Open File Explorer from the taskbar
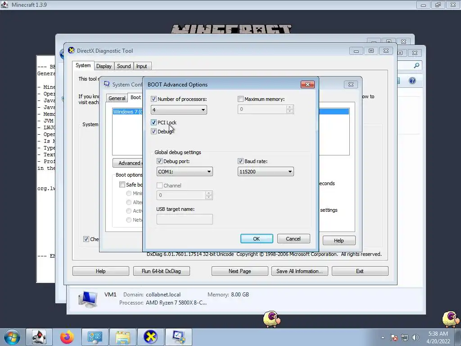Image resolution: width=461 pixels, height=346 pixels. 122,337
